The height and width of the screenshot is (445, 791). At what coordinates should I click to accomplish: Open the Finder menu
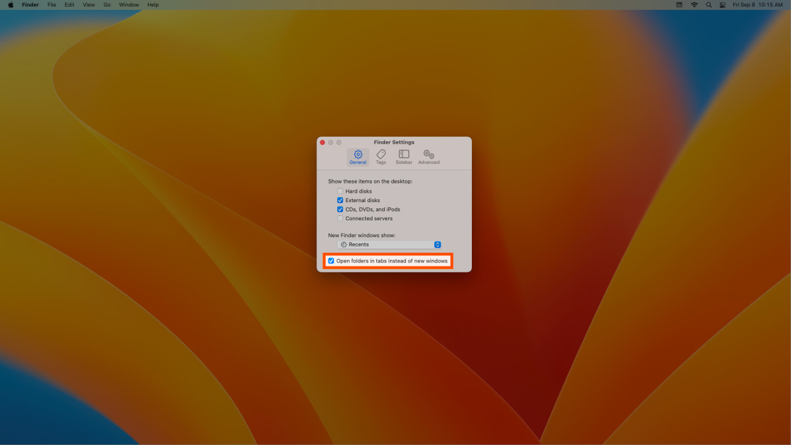pos(30,4)
